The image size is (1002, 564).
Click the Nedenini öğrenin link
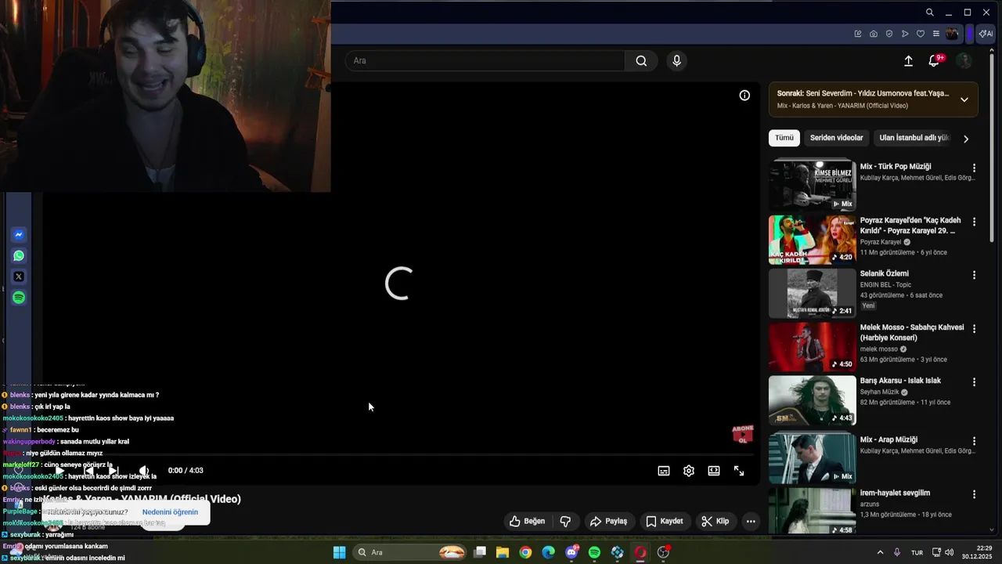170,512
